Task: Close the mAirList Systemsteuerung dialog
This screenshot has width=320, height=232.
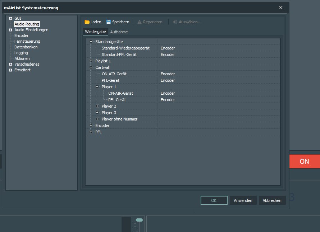Action: [x=281, y=8]
